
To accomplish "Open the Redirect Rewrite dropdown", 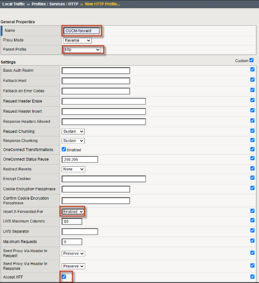I will [x=73, y=169].
